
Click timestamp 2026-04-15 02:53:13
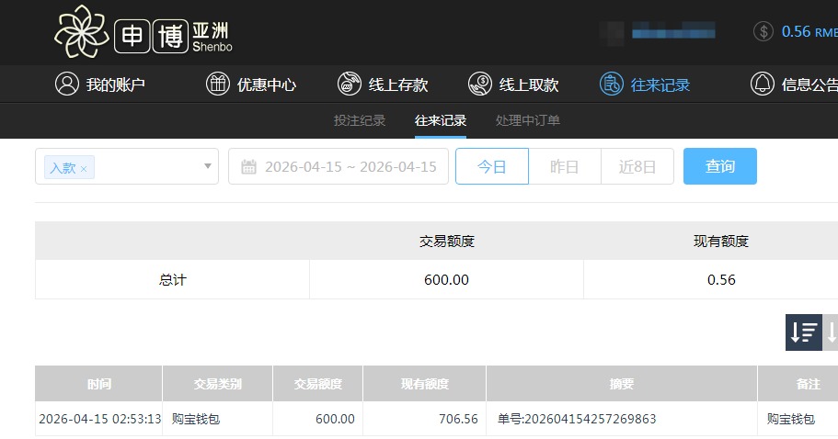[x=100, y=419]
